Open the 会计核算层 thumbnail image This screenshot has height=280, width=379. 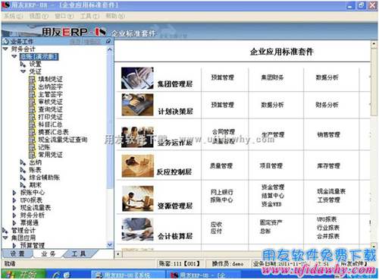(137, 229)
